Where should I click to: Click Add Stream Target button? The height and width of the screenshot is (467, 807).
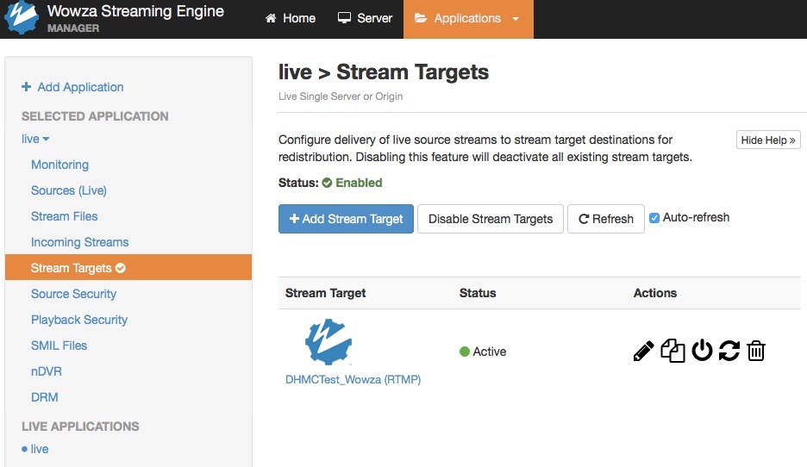346,219
